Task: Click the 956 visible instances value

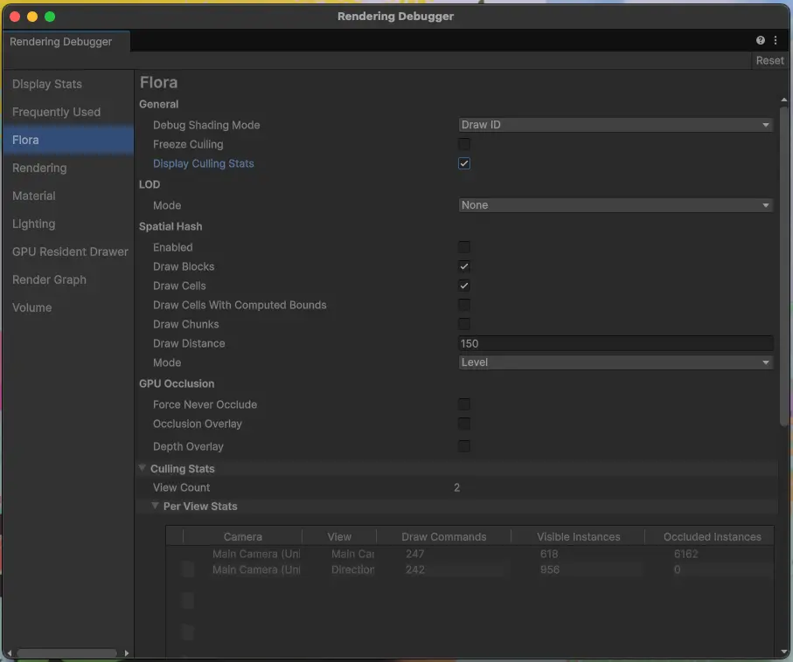Action: [x=550, y=569]
